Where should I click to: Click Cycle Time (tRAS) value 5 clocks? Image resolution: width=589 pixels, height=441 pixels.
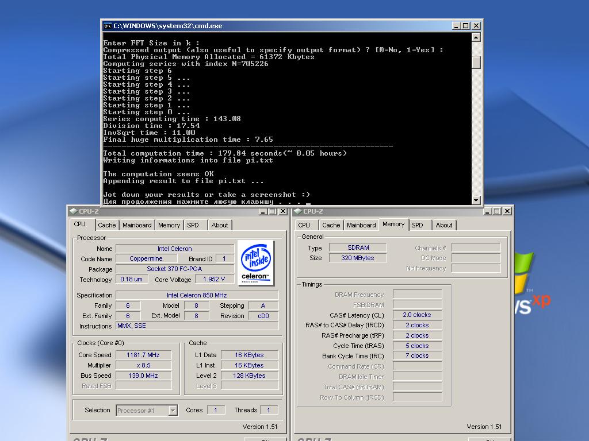pyautogui.click(x=417, y=346)
